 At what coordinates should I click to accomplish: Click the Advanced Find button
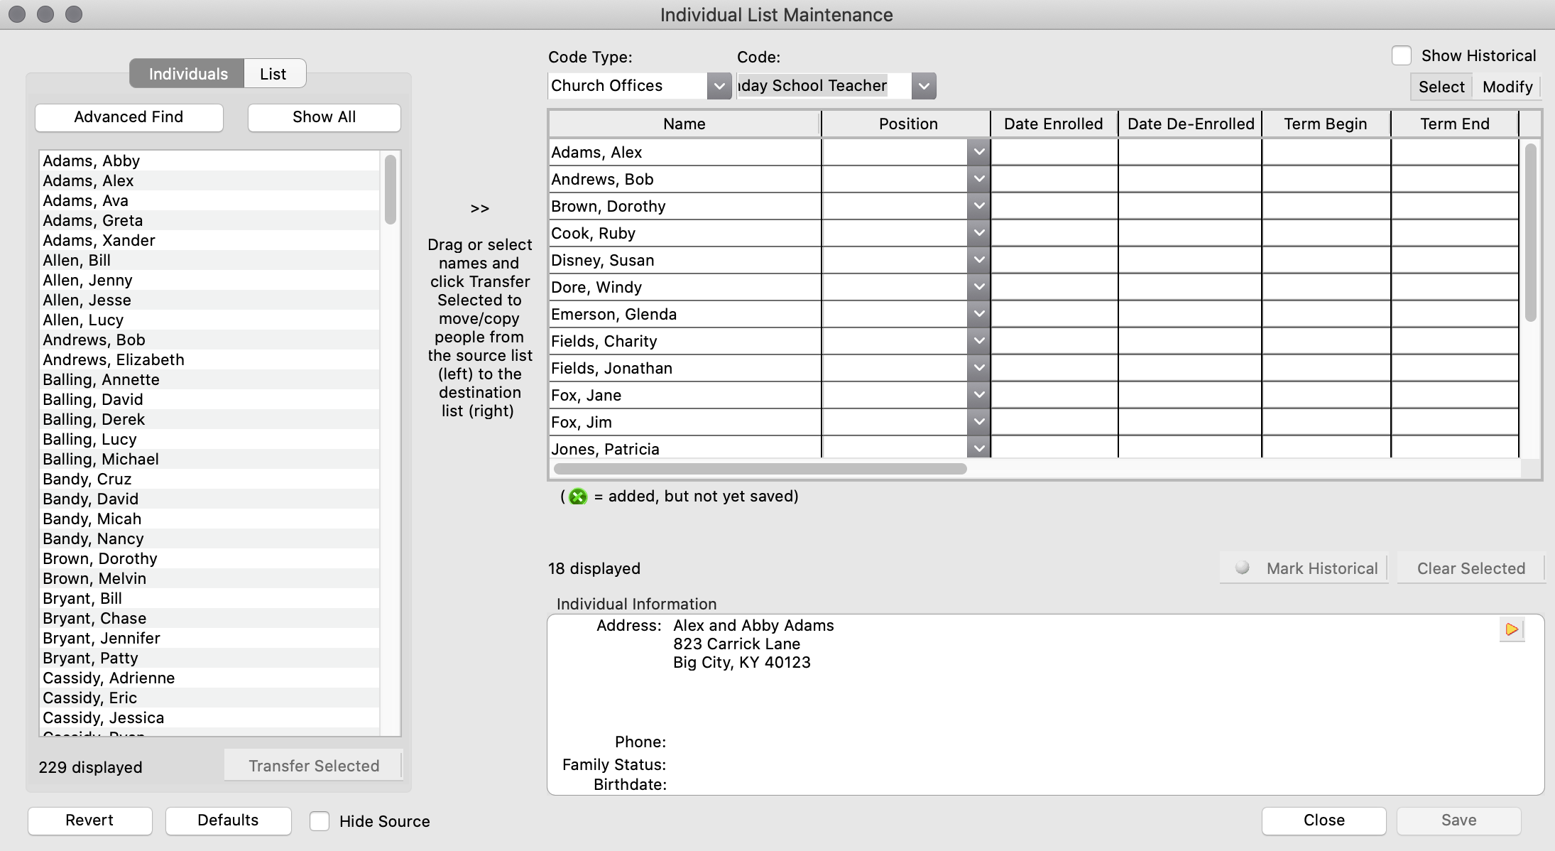click(129, 117)
